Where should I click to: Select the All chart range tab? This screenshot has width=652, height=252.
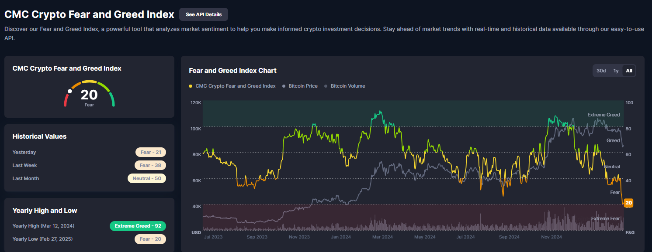click(x=629, y=71)
